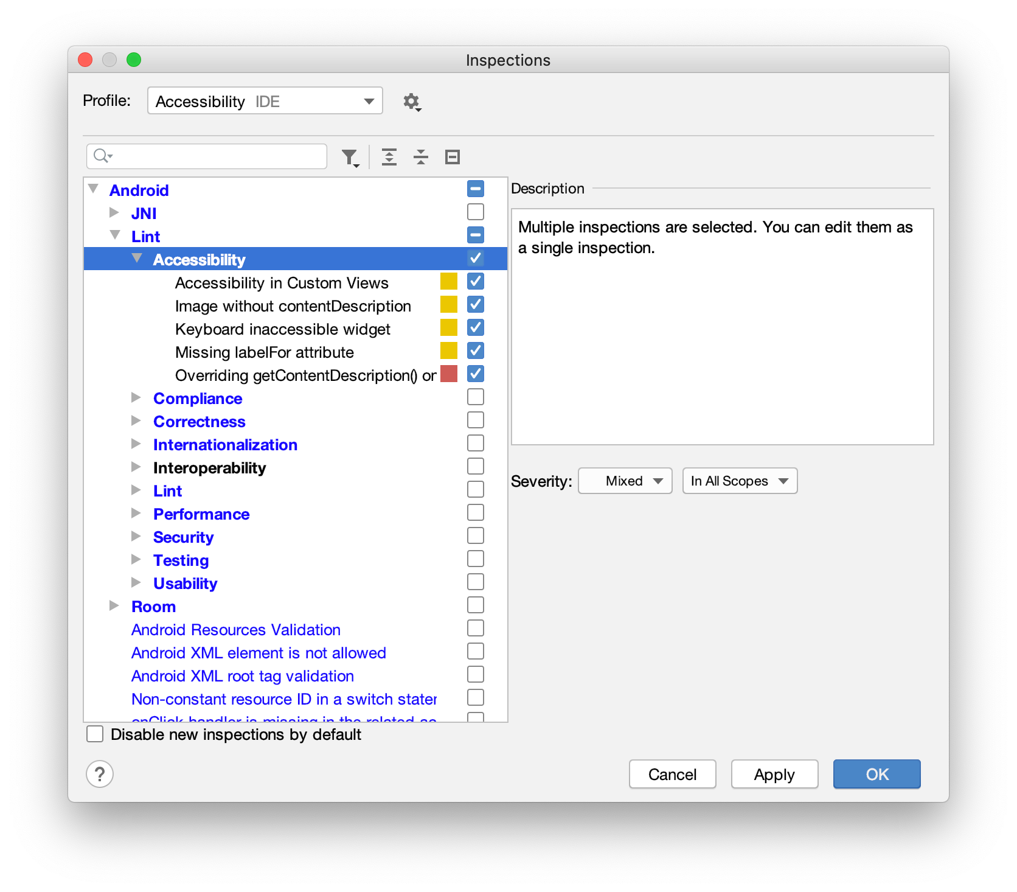Image resolution: width=1017 pixels, height=892 pixels.
Task: Open the Profile dropdown showing Accessibility
Action: [x=265, y=101]
